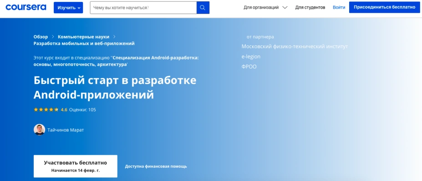Open Доступна финансовая помощь link
This screenshot has height=181, width=422.
(x=156, y=166)
